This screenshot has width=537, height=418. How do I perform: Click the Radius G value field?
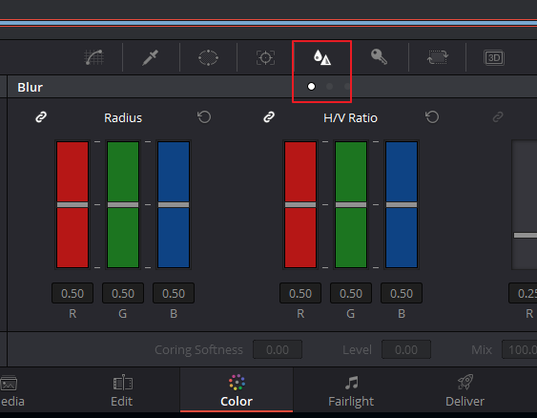tap(123, 293)
